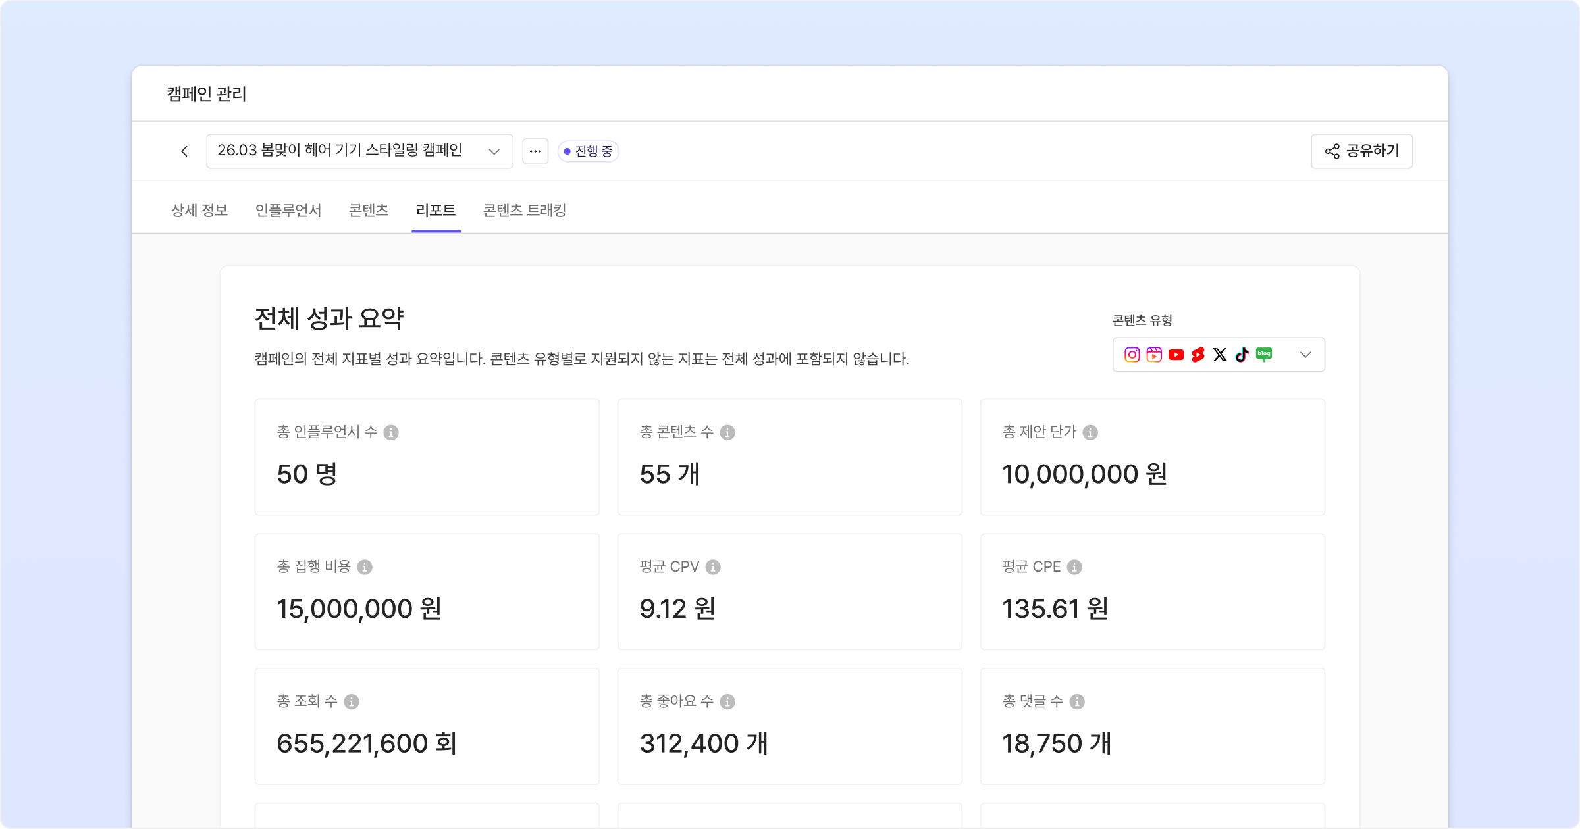The height and width of the screenshot is (829, 1580).
Task: Click the 총 인플루언서 수 label
Action: coord(327,432)
